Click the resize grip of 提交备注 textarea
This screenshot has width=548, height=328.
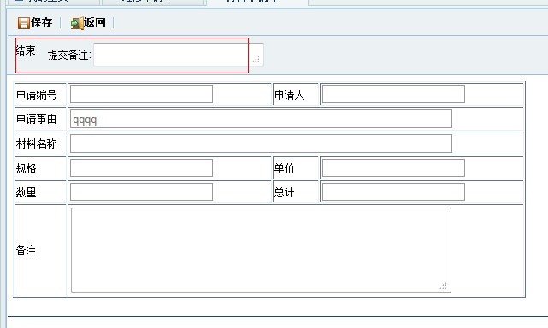pyautogui.click(x=256, y=60)
